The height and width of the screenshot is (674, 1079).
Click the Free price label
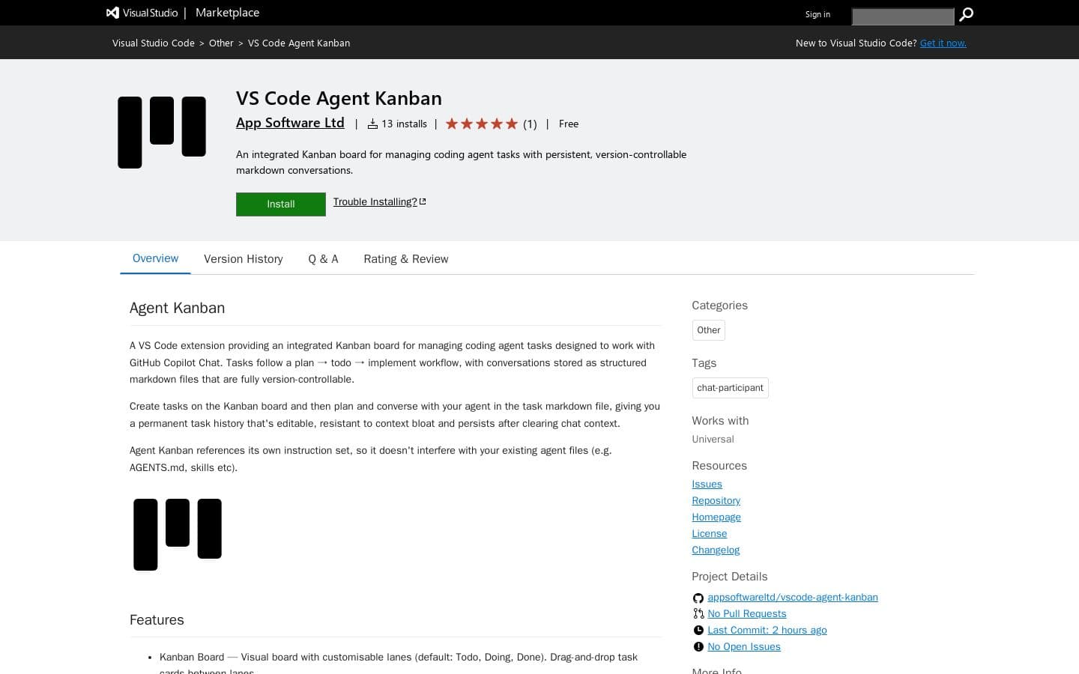pyautogui.click(x=569, y=124)
